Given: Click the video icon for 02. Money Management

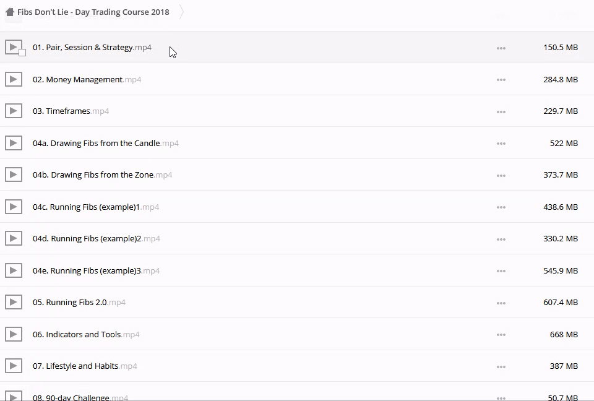Looking at the screenshot, I should pos(14,79).
